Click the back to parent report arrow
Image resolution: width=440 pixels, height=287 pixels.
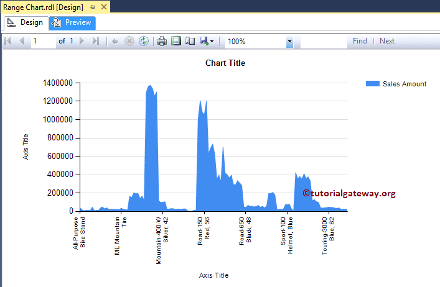115,42
